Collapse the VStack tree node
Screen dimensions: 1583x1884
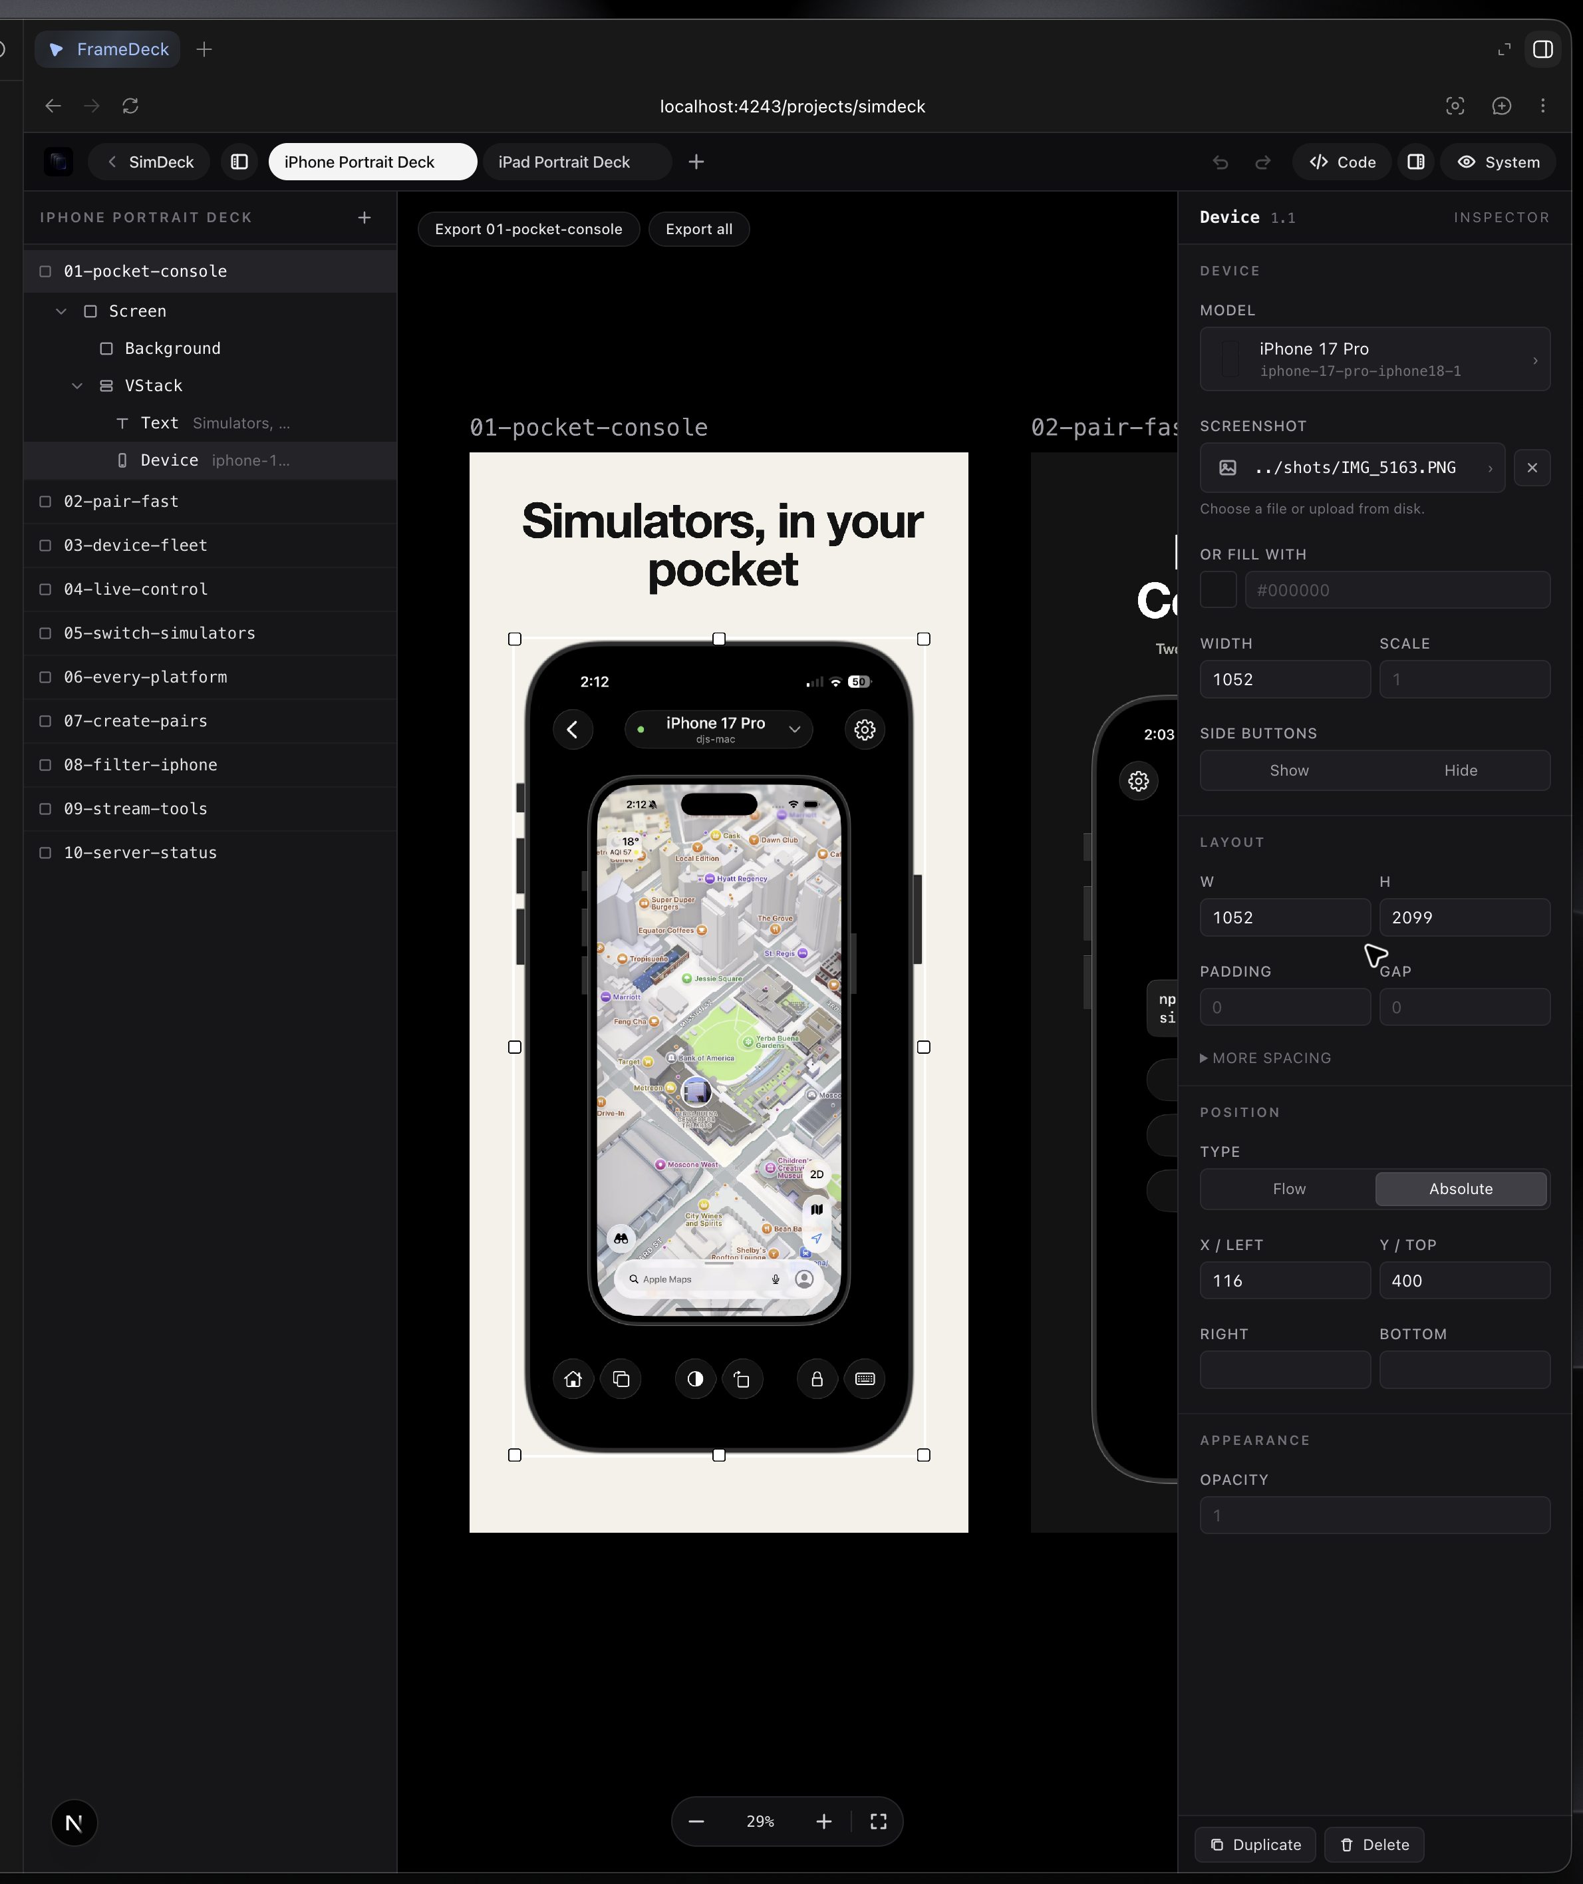77,386
